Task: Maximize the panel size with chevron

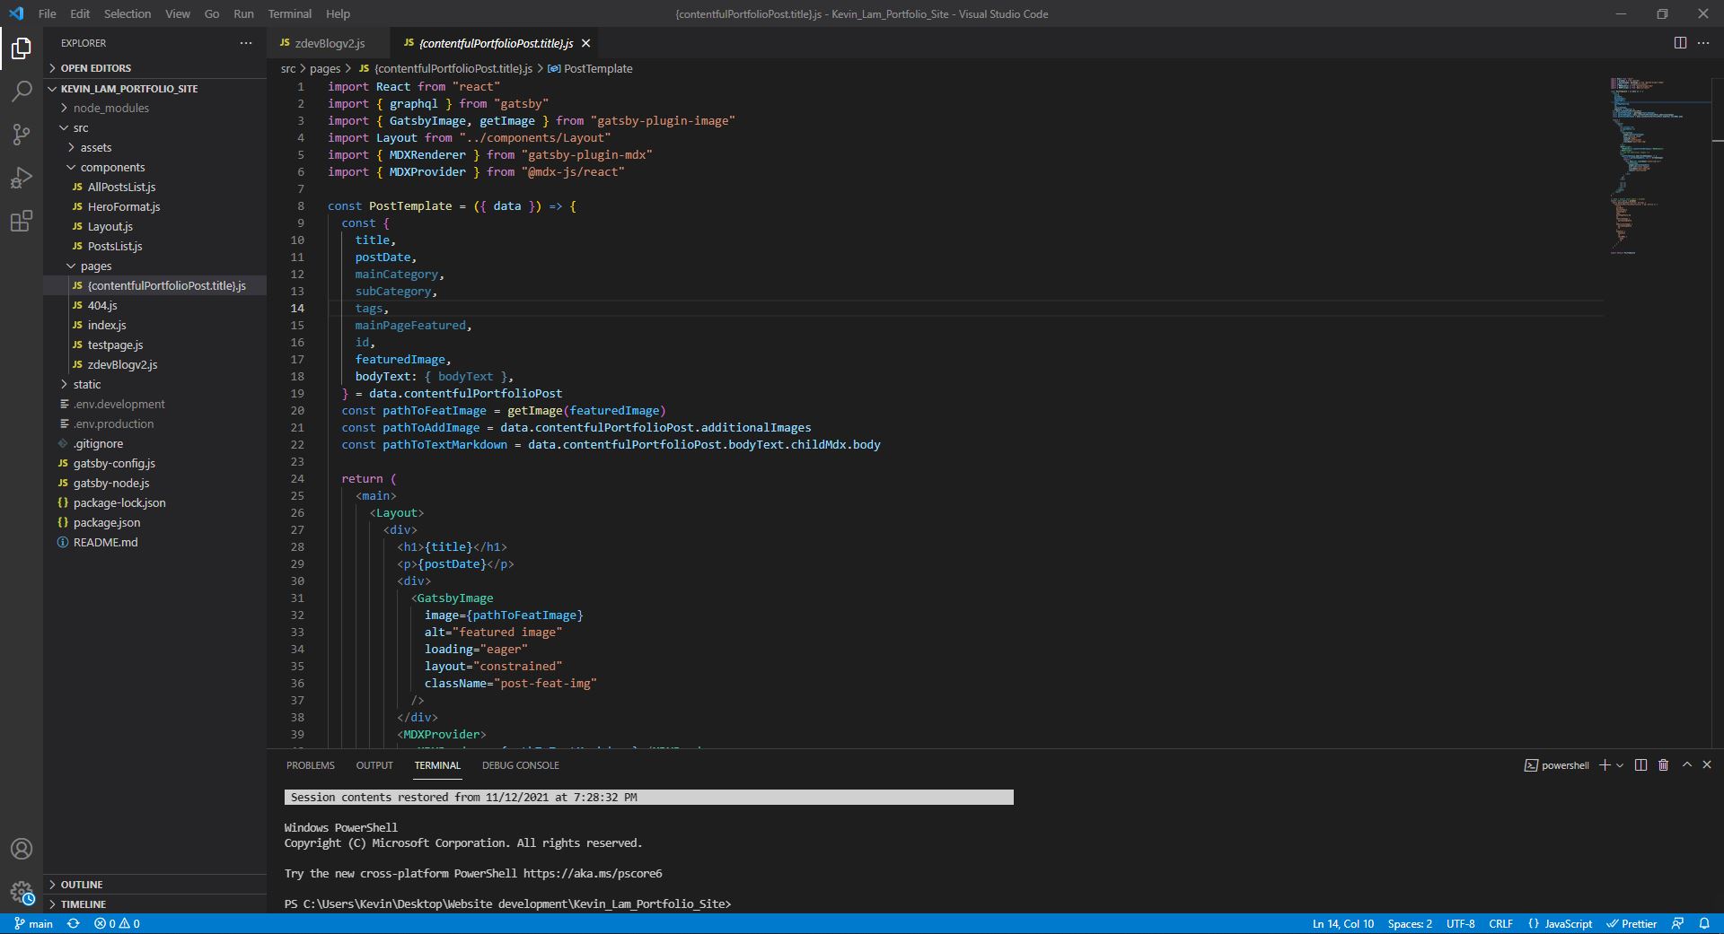Action: click(x=1686, y=765)
